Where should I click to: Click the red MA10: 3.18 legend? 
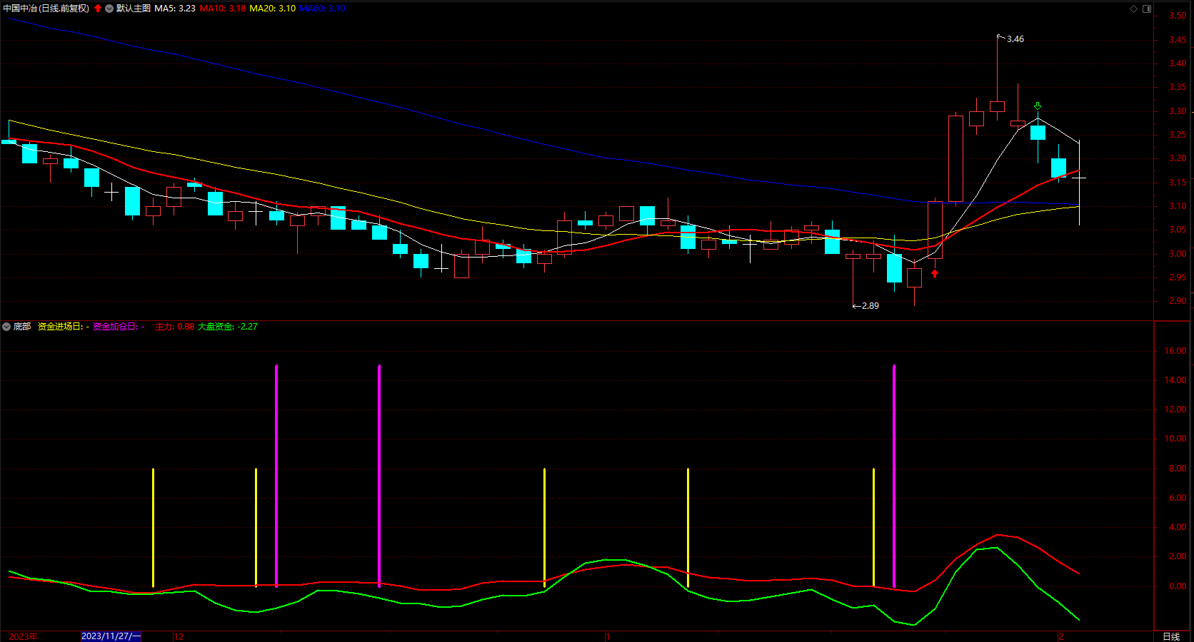(x=222, y=9)
